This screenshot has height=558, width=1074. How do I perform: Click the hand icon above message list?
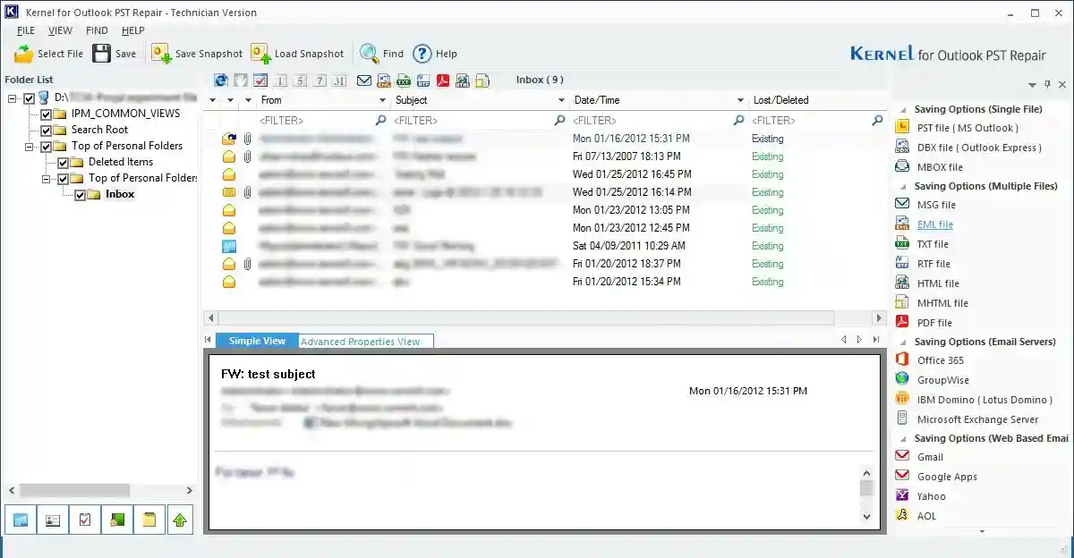click(x=241, y=80)
